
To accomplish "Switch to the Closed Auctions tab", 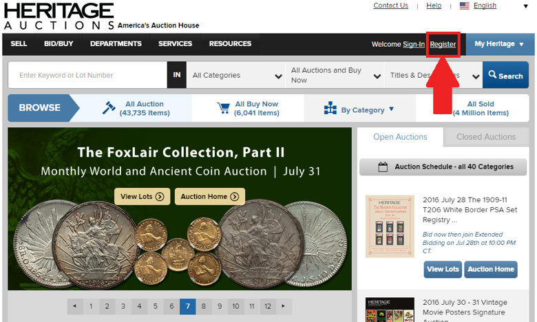I will pos(486,137).
